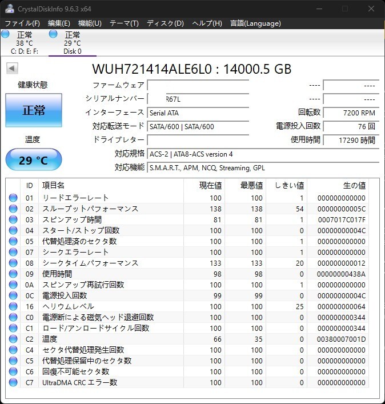This screenshot has width=385, height=404.
Task: Click the Serial ATA interface field
Action: [x=198, y=113]
